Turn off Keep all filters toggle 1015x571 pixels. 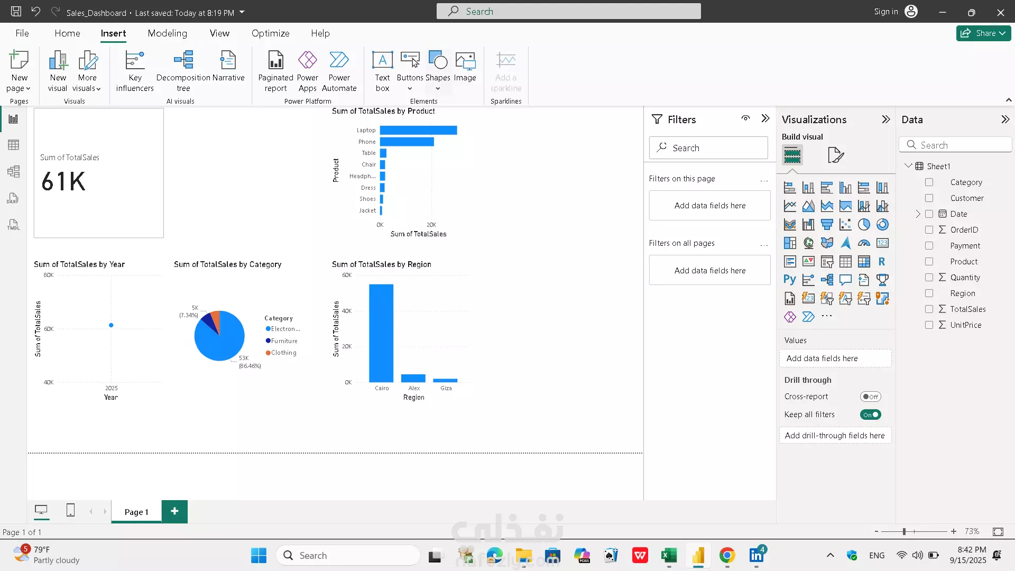point(870,415)
